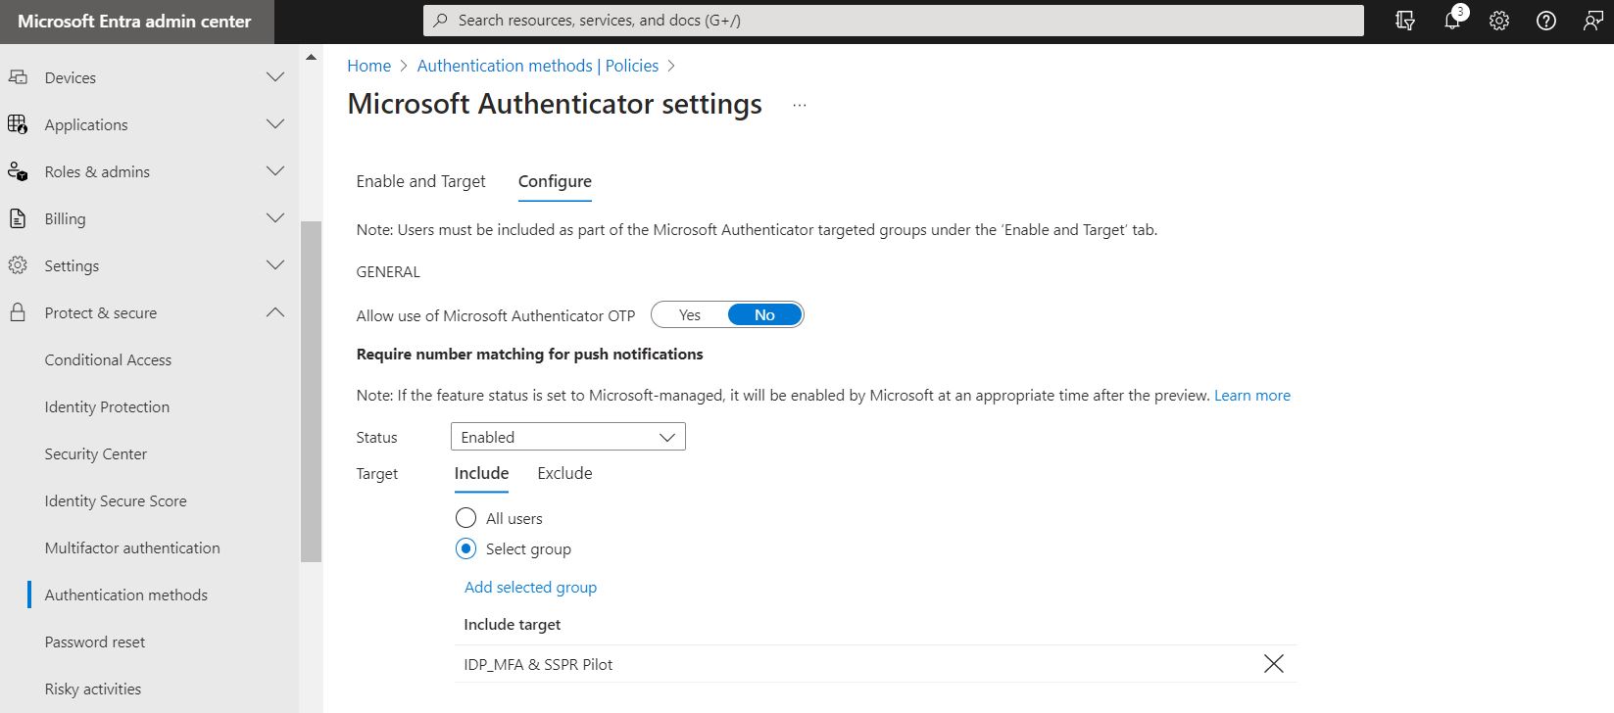Open Risky activities in sidebar
Image resolution: width=1614 pixels, height=713 pixels.
[93, 689]
